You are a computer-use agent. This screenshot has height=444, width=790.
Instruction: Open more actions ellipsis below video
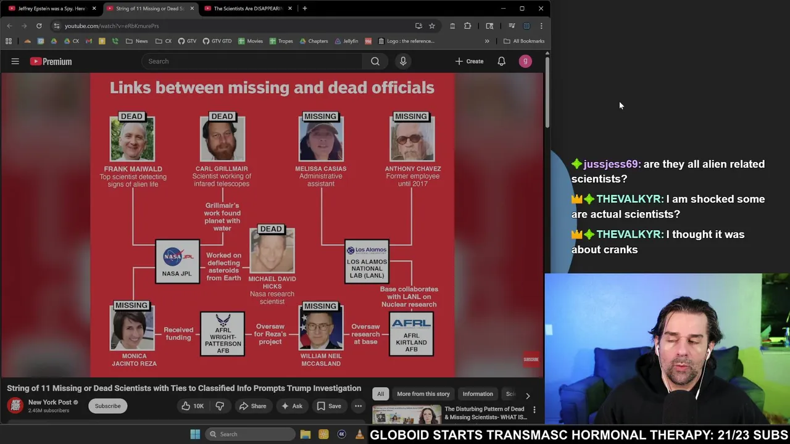coord(358,406)
